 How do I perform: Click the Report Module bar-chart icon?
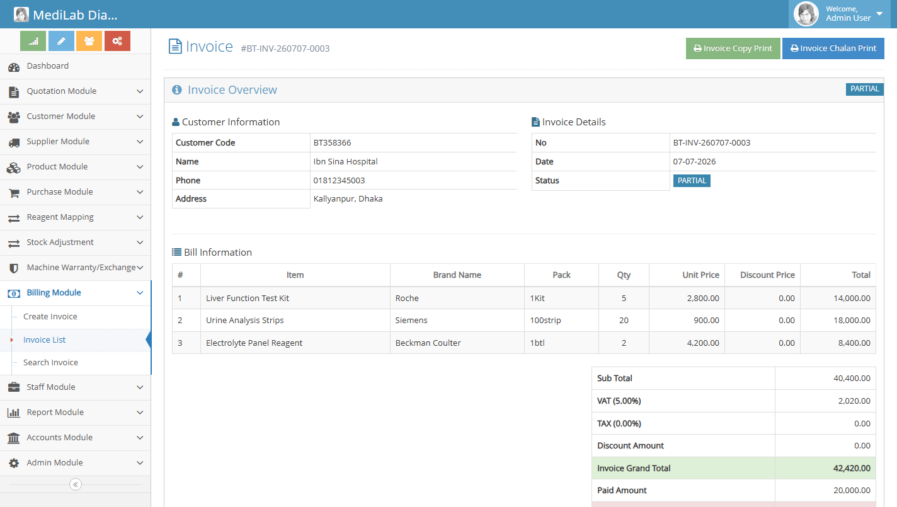click(x=14, y=413)
